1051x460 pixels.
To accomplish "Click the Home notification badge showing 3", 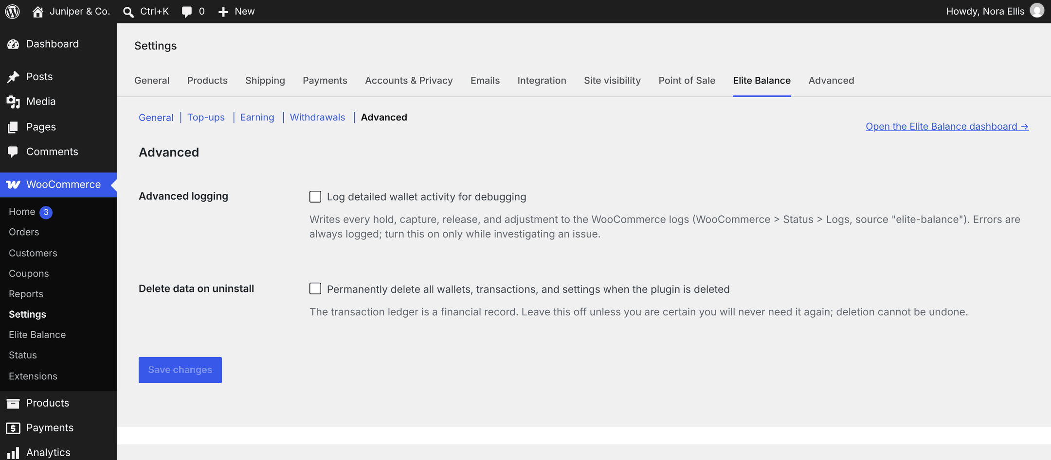I will pos(46,212).
